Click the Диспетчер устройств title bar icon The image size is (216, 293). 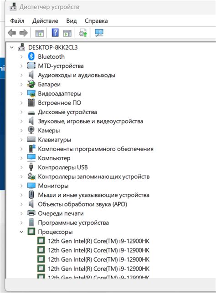point(13,7)
